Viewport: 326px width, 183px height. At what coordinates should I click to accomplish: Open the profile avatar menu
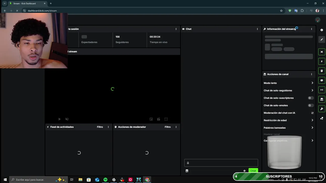(x=317, y=20)
